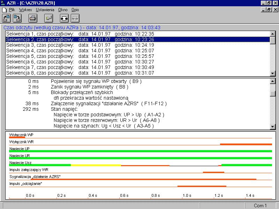Select the highlighted Sekwencja 2 row
This screenshot has height=209, width=279.
point(138,39)
